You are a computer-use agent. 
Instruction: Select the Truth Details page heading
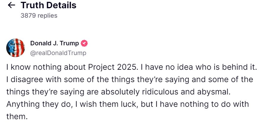click(48, 5)
